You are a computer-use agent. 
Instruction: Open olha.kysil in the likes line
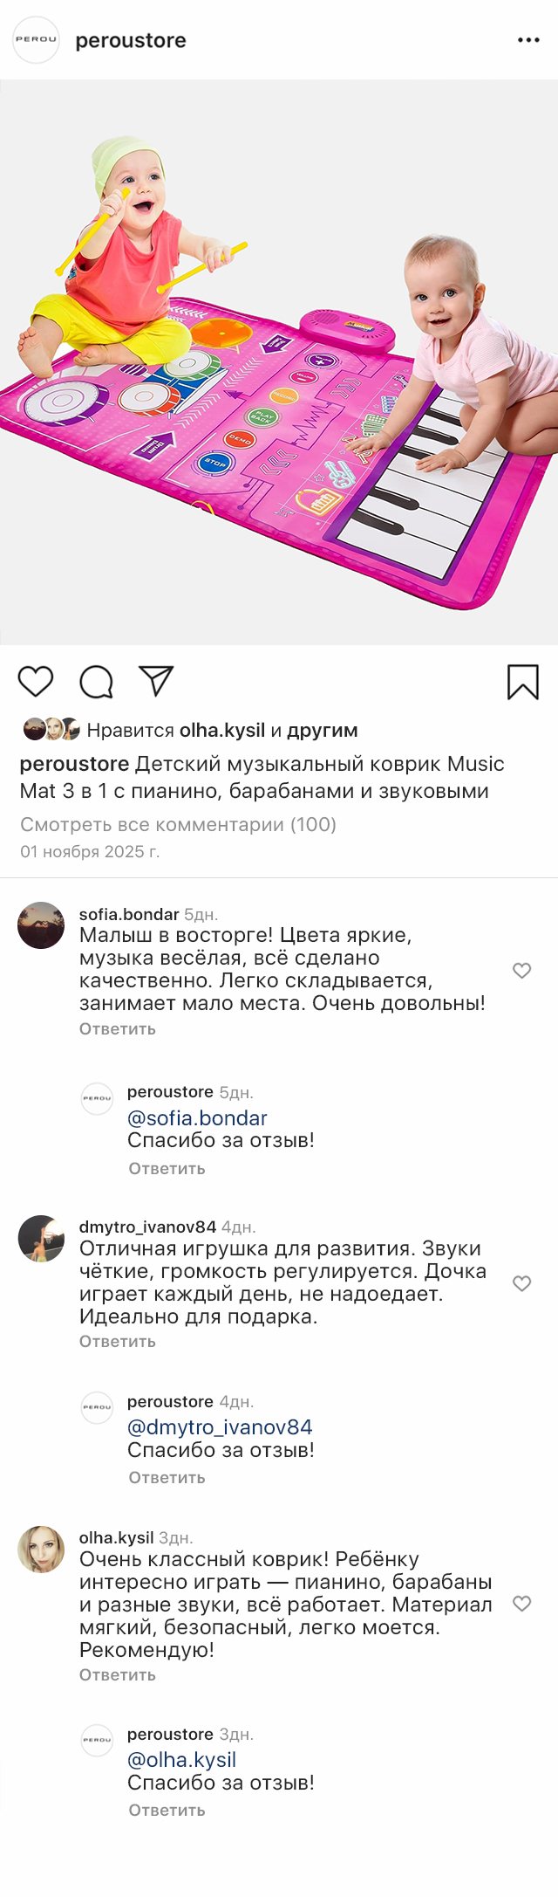[221, 731]
